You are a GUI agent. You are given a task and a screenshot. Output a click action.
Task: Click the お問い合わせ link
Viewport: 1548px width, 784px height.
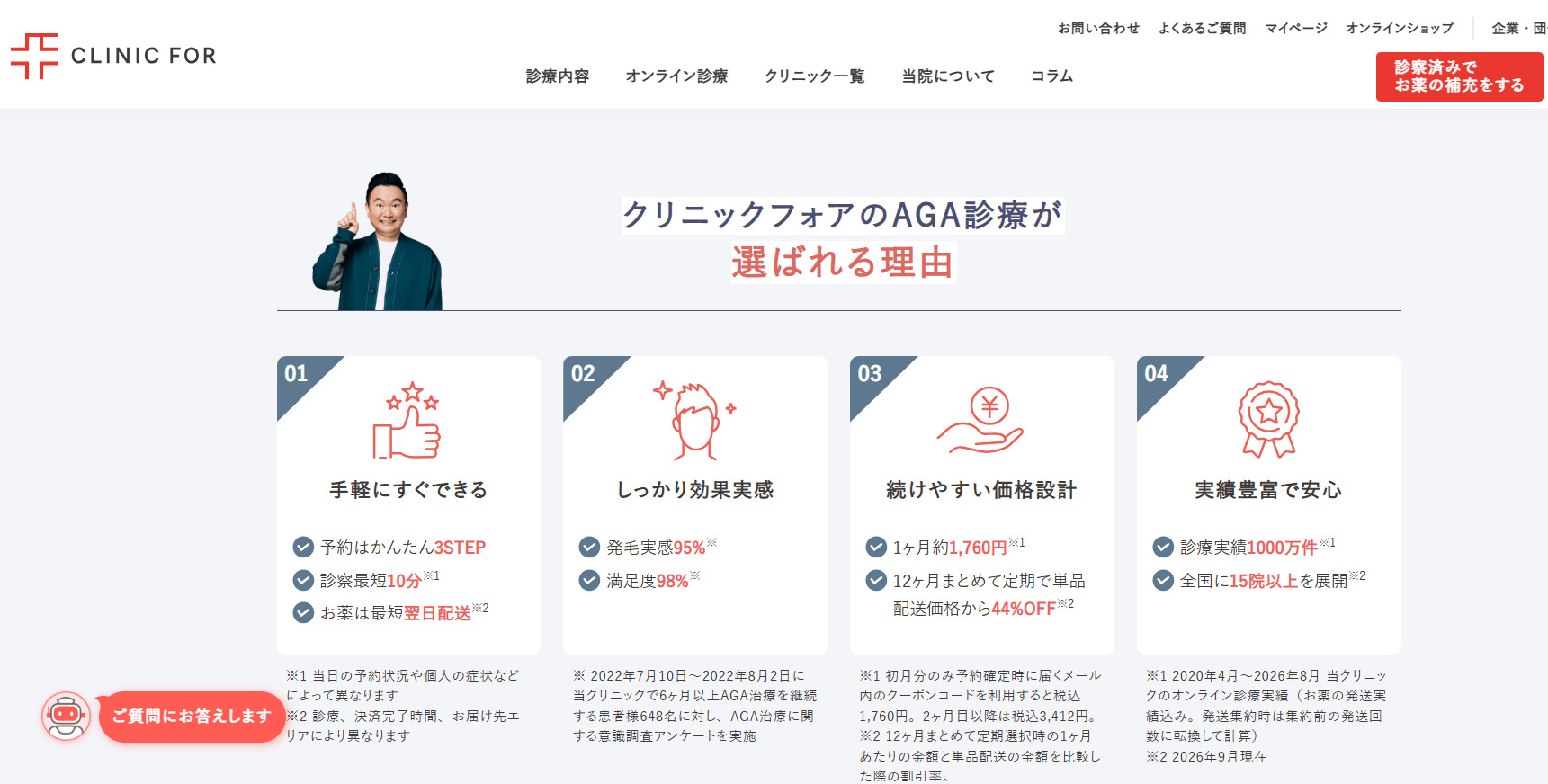1098,28
